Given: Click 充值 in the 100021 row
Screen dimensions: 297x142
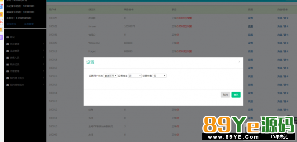Looking at the screenshot, I should [x=280, y=35].
